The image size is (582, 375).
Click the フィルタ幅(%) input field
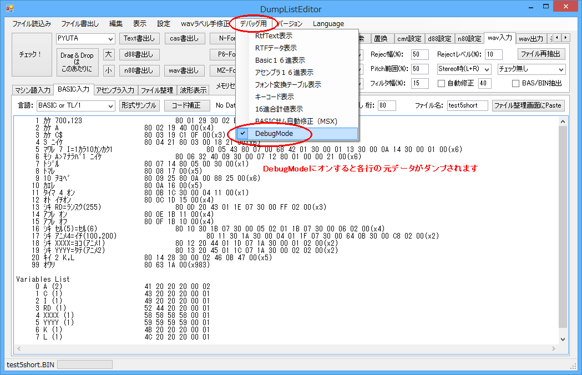(x=420, y=84)
